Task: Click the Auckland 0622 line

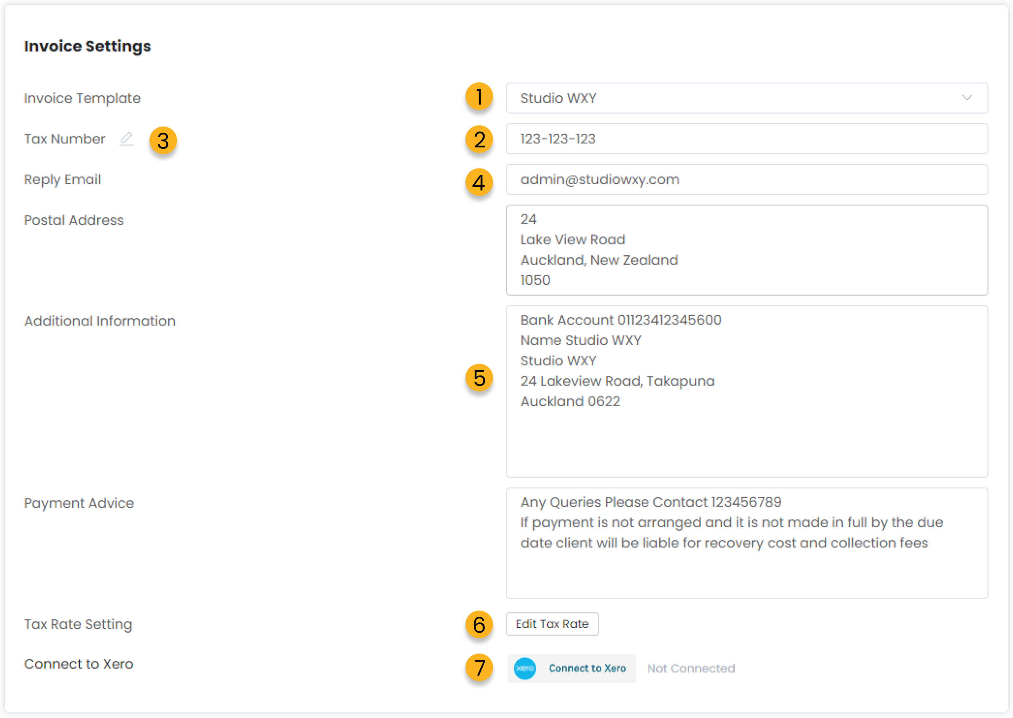Action: [570, 402]
